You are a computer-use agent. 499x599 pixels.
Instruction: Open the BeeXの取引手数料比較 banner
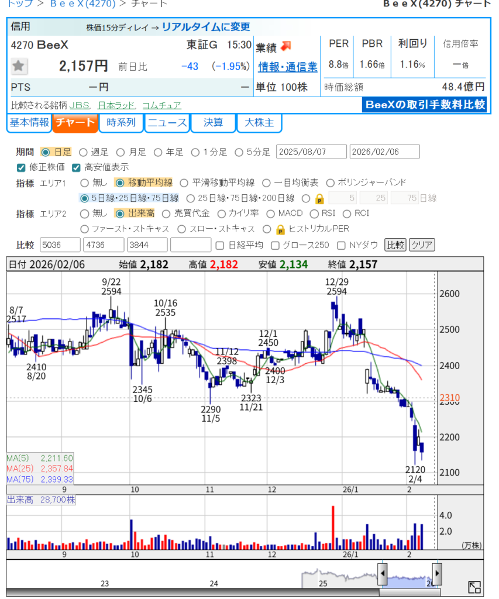click(x=424, y=105)
